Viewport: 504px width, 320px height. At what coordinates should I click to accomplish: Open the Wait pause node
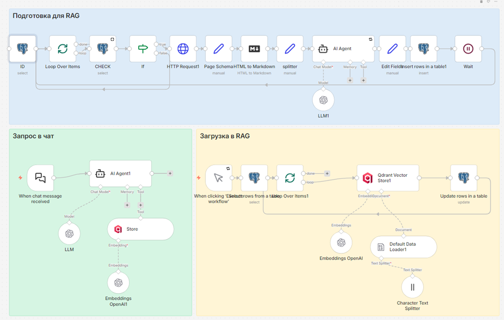468,49
